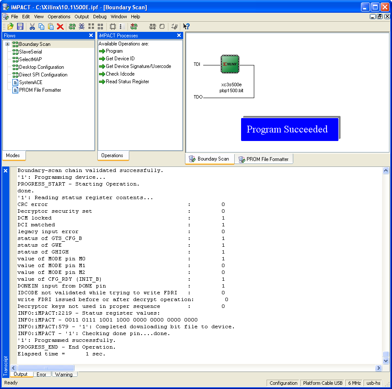This screenshot has width=392, height=389.
Task: Click transcript scroll down arrow
Action: point(386,361)
